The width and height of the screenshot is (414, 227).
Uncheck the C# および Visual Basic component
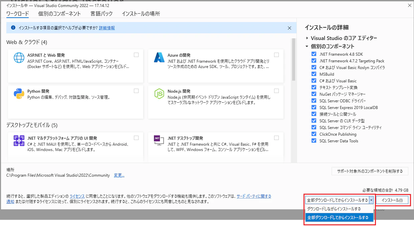click(314, 81)
